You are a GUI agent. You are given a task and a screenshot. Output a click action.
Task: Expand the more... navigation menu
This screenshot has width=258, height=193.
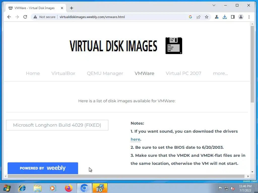[x=220, y=73]
